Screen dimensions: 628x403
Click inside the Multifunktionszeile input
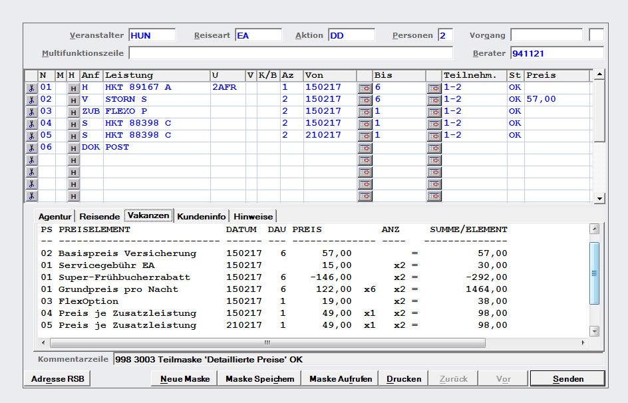tap(291, 53)
